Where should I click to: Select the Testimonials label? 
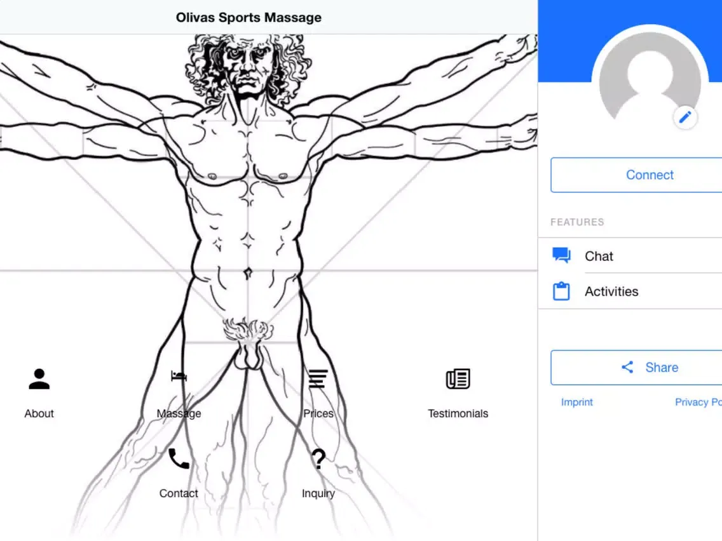[458, 413]
